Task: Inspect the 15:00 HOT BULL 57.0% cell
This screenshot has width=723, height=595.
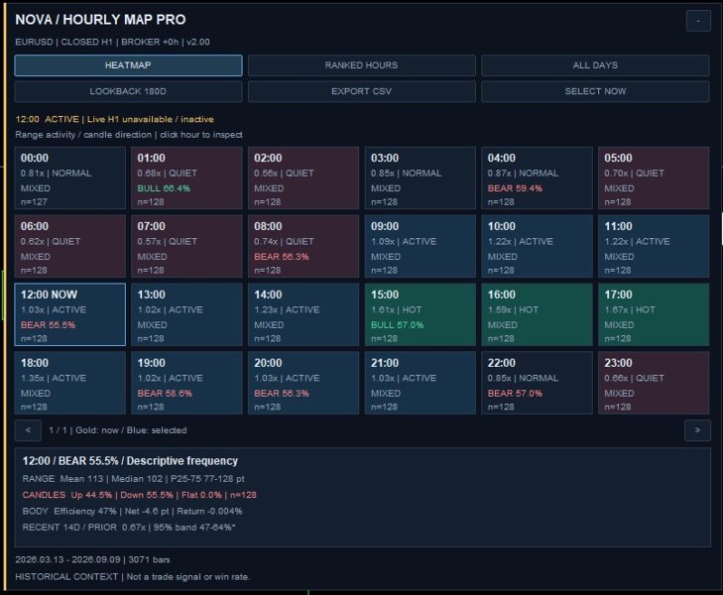Action: (x=421, y=314)
